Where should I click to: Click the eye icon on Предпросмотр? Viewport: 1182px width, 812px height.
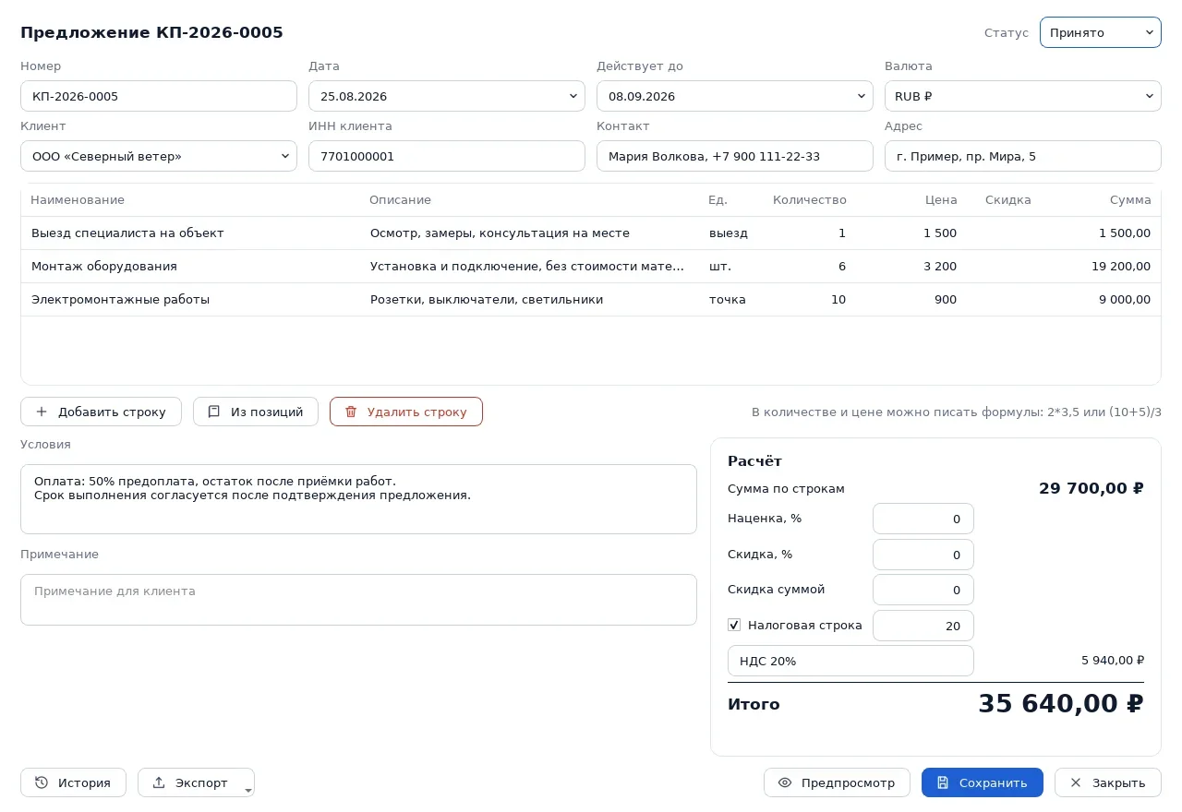point(785,782)
